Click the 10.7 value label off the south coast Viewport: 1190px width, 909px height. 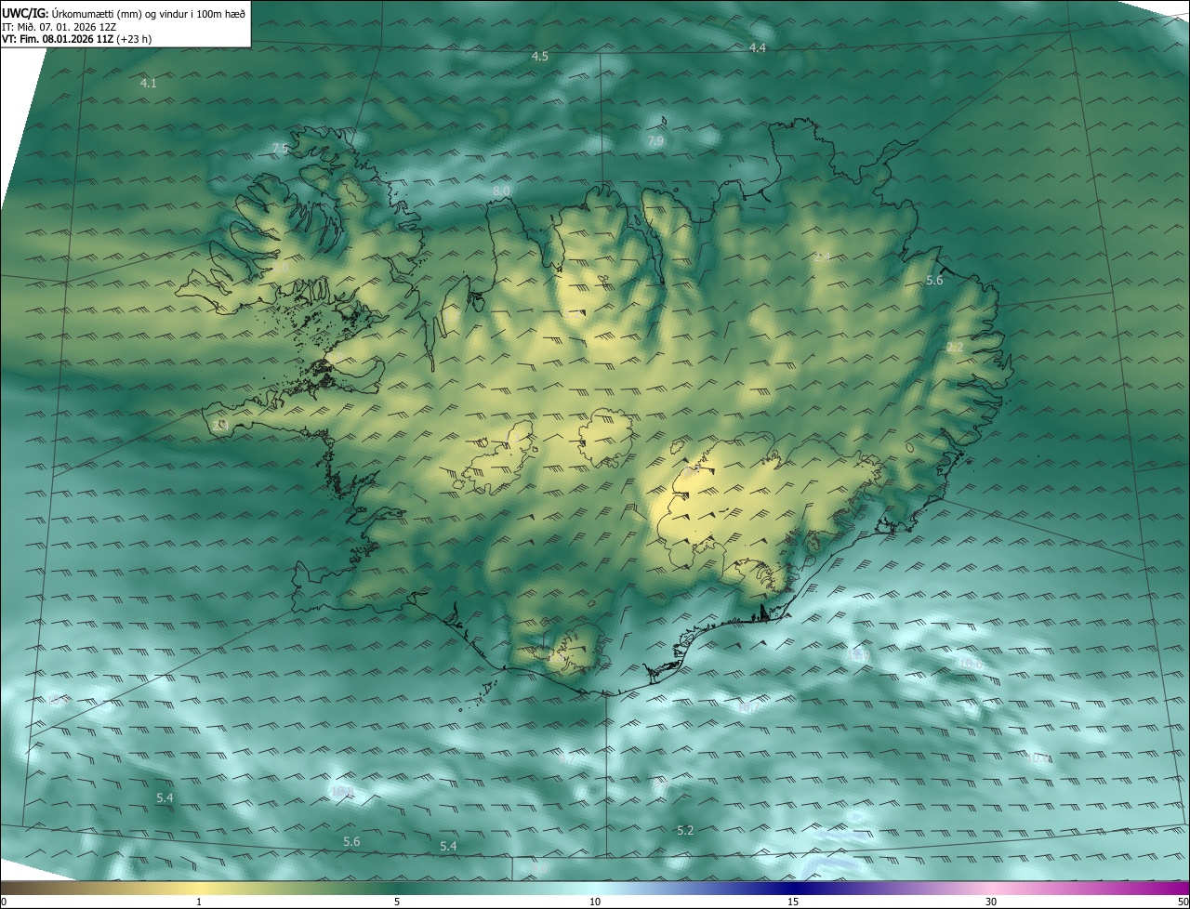pos(747,708)
